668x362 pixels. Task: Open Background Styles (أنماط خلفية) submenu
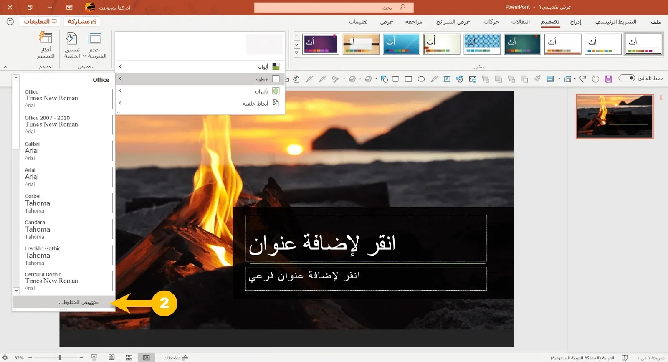coord(200,103)
